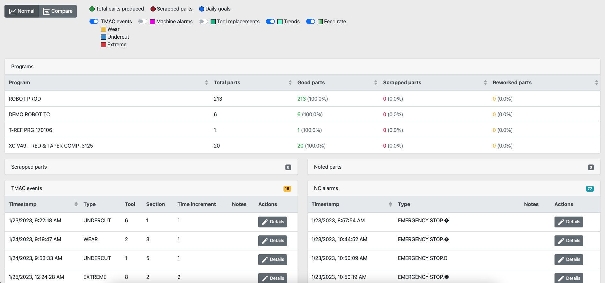This screenshot has width=605, height=283.
Task: Collapse the NC alarms panel header
Action: pos(454,188)
